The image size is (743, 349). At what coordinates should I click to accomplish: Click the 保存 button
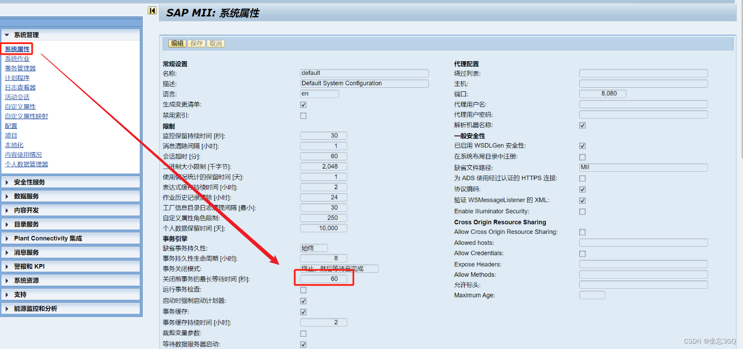pos(197,43)
